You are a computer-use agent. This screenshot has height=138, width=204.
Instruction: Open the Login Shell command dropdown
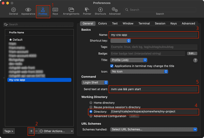[95, 82]
